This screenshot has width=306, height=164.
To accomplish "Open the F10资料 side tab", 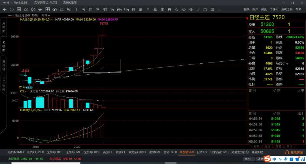I will tap(4, 85).
